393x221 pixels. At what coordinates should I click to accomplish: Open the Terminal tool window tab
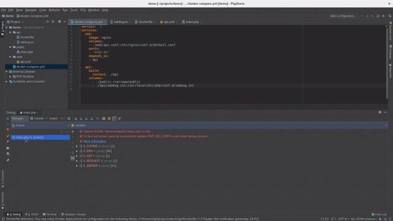click(x=50, y=214)
